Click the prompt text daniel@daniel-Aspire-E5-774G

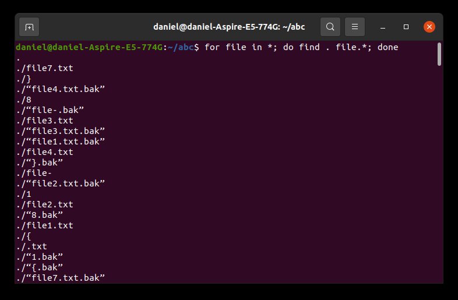pyautogui.click(x=89, y=47)
